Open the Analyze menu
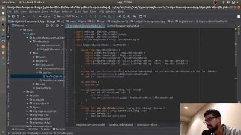 [55, 12]
